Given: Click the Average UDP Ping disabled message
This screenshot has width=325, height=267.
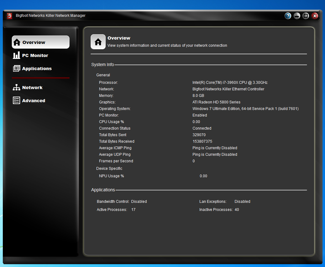Looking at the screenshot, I should point(215,155).
